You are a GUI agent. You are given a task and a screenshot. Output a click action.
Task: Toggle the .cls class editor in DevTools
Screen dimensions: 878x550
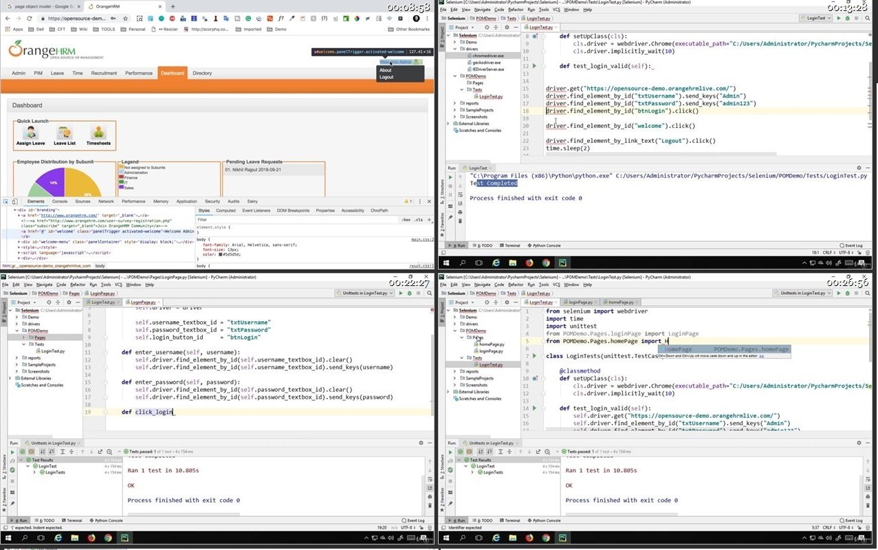point(417,220)
